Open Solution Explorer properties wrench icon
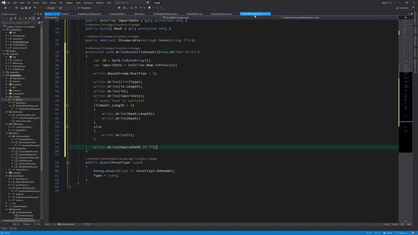Image resolution: width=418 pixels, height=235 pixels. pos(38,18)
